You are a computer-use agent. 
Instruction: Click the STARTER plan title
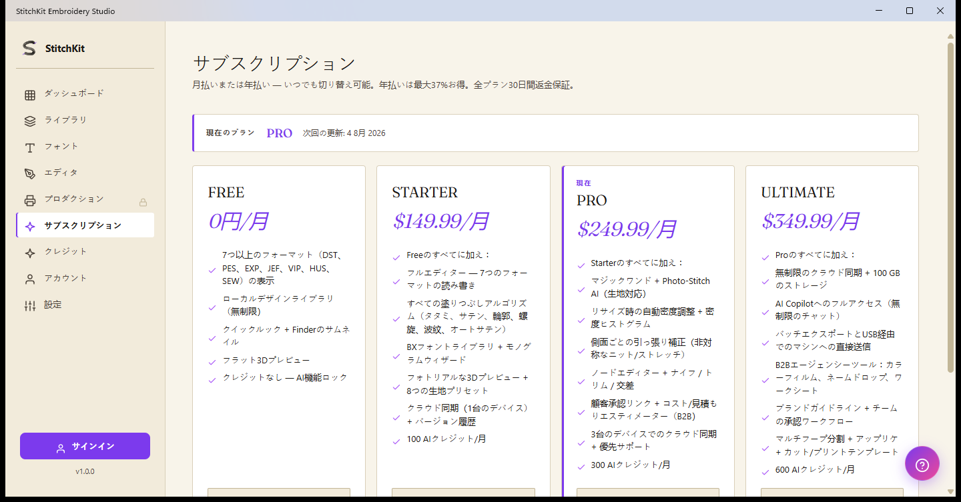click(x=425, y=193)
